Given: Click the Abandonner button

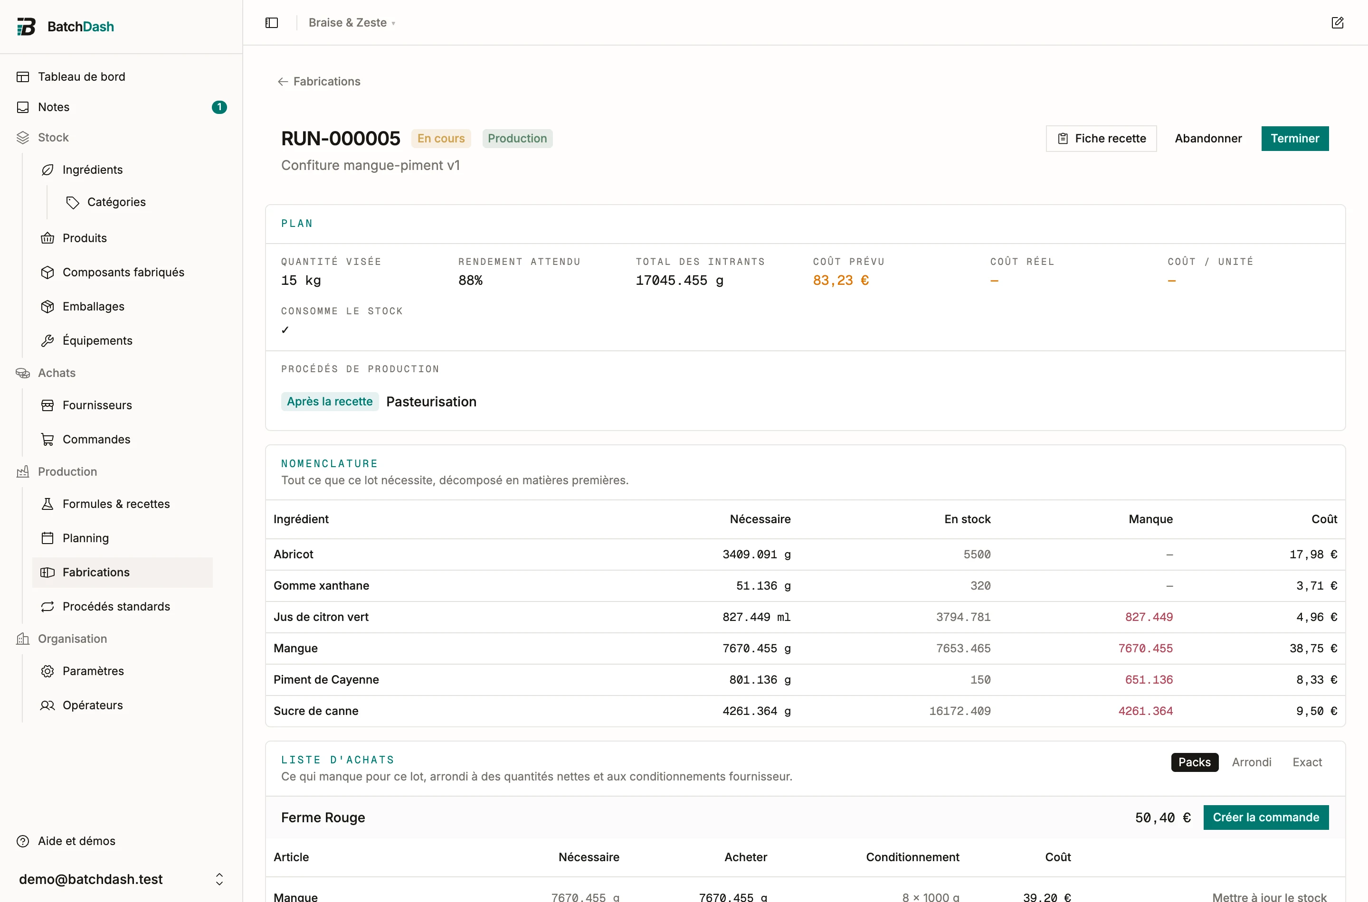Looking at the screenshot, I should (1208, 139).
